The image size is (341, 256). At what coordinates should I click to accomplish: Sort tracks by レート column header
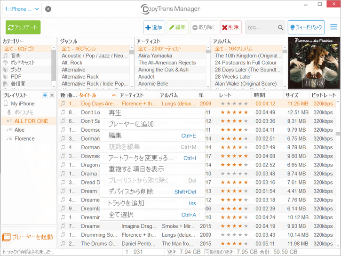click(234, 95)
